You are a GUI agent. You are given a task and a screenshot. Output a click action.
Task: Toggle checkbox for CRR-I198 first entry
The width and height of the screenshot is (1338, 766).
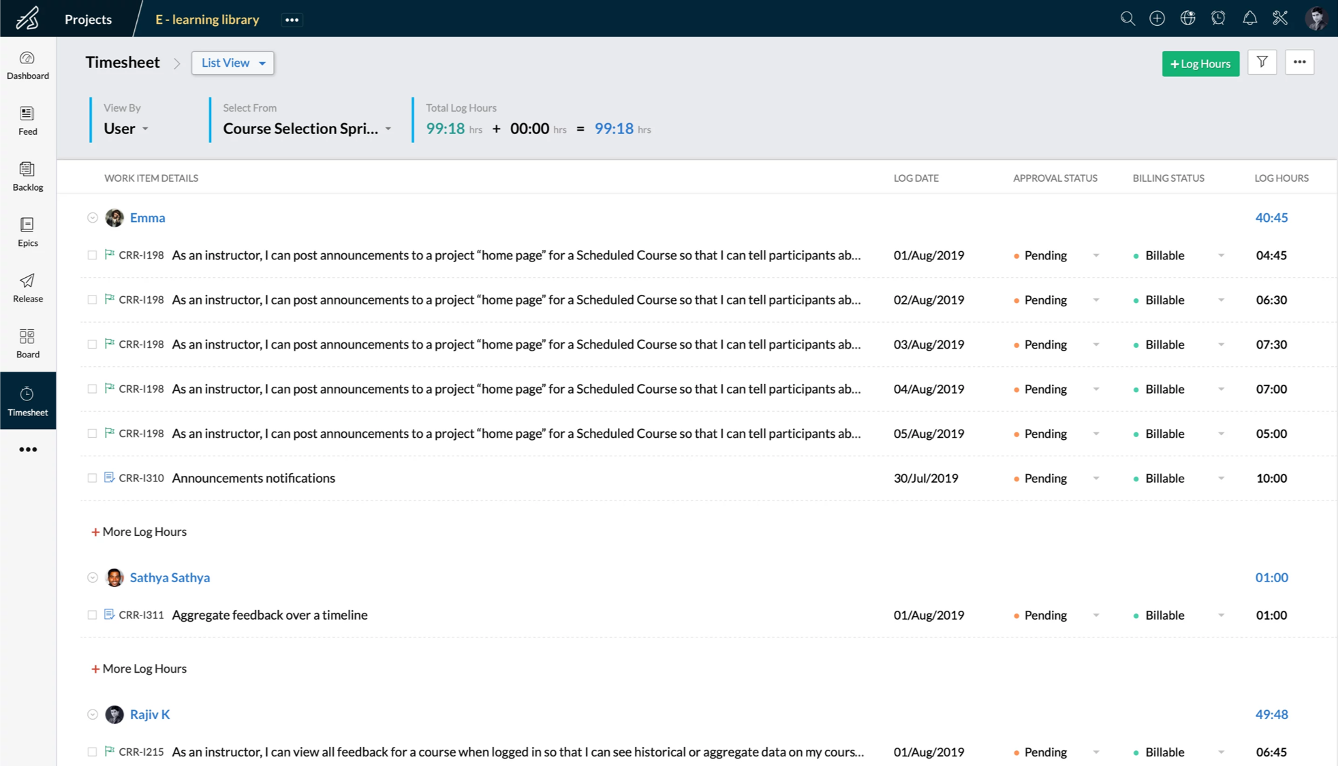click(92, 255)
